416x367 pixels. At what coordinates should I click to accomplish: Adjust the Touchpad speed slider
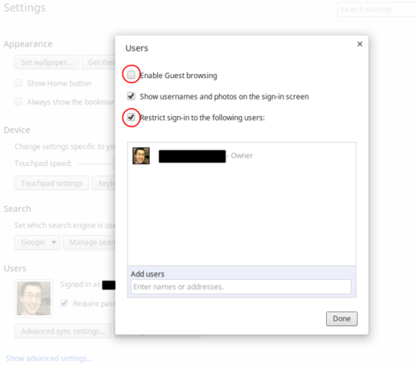[96, 164]
